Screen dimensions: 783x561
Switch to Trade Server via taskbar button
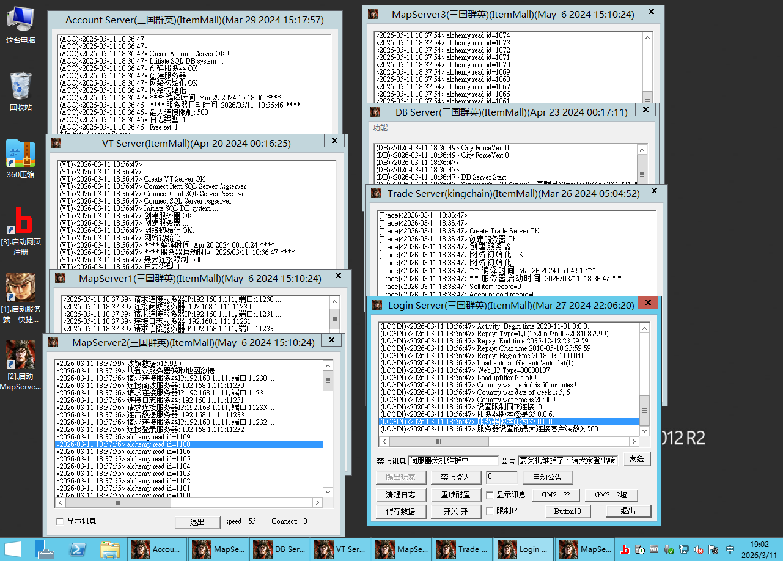[x=462, y=549]
